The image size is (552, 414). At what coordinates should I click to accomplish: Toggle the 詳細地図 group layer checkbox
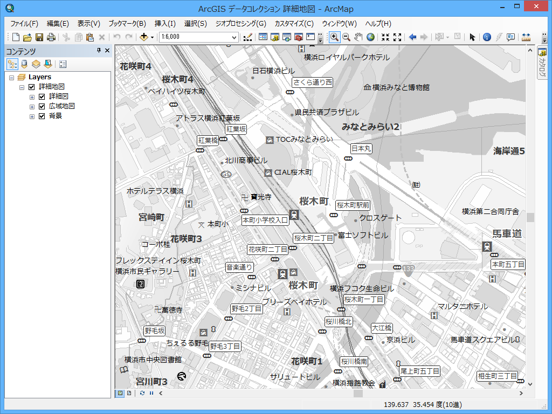(x=32, y=87)
